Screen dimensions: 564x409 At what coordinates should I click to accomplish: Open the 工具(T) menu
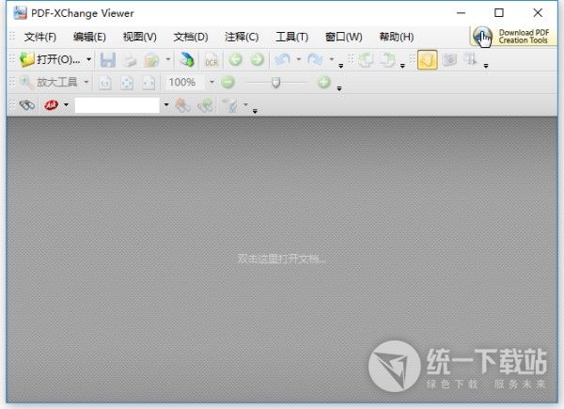[x=291, y=37]
